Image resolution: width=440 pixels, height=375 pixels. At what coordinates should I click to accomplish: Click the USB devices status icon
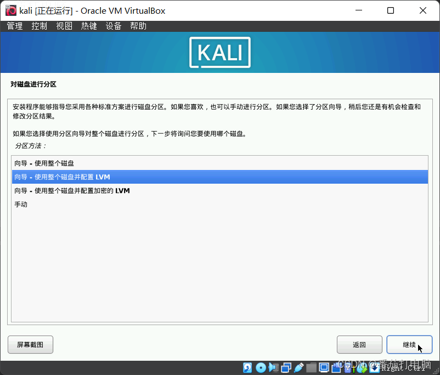(299, 367)
